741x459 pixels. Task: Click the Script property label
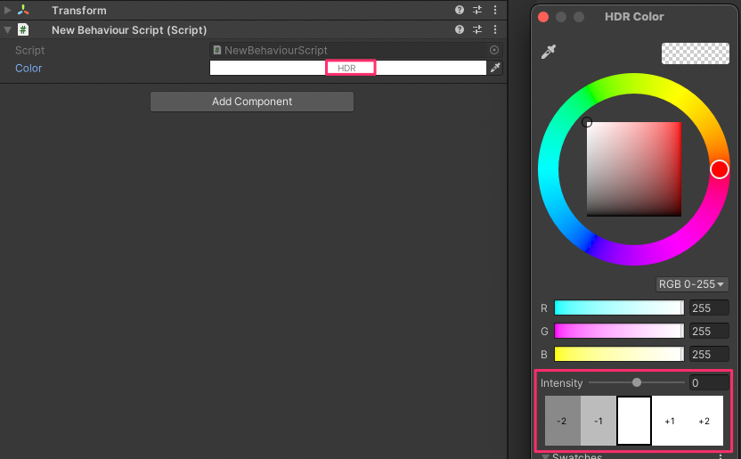[29, 50]
